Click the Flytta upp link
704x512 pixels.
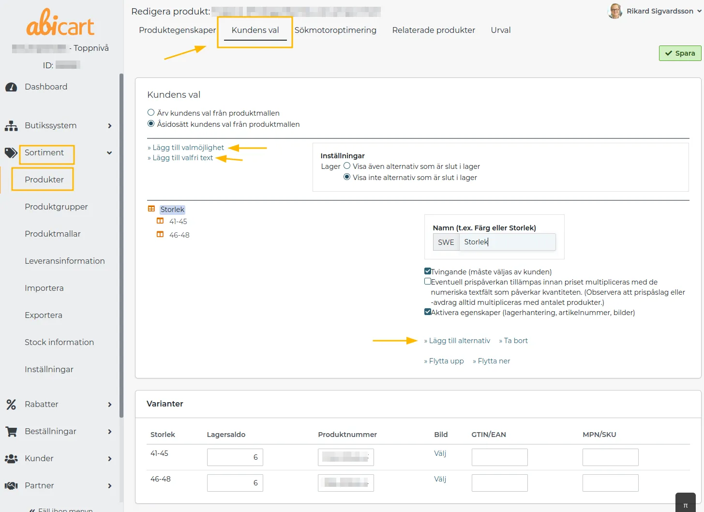click(x=444, y=361)
